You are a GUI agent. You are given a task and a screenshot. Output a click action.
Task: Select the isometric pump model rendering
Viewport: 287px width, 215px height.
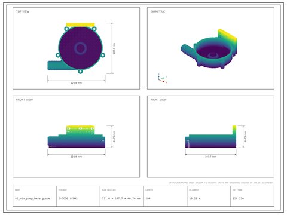click(x=209, y=49)
